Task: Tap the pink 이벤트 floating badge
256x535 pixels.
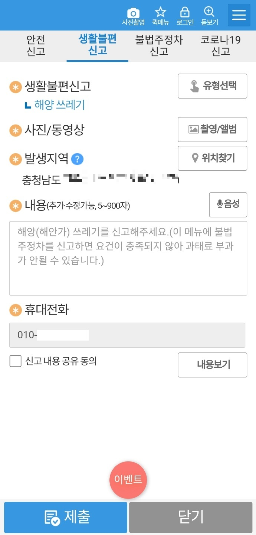Action: [128, 480]
